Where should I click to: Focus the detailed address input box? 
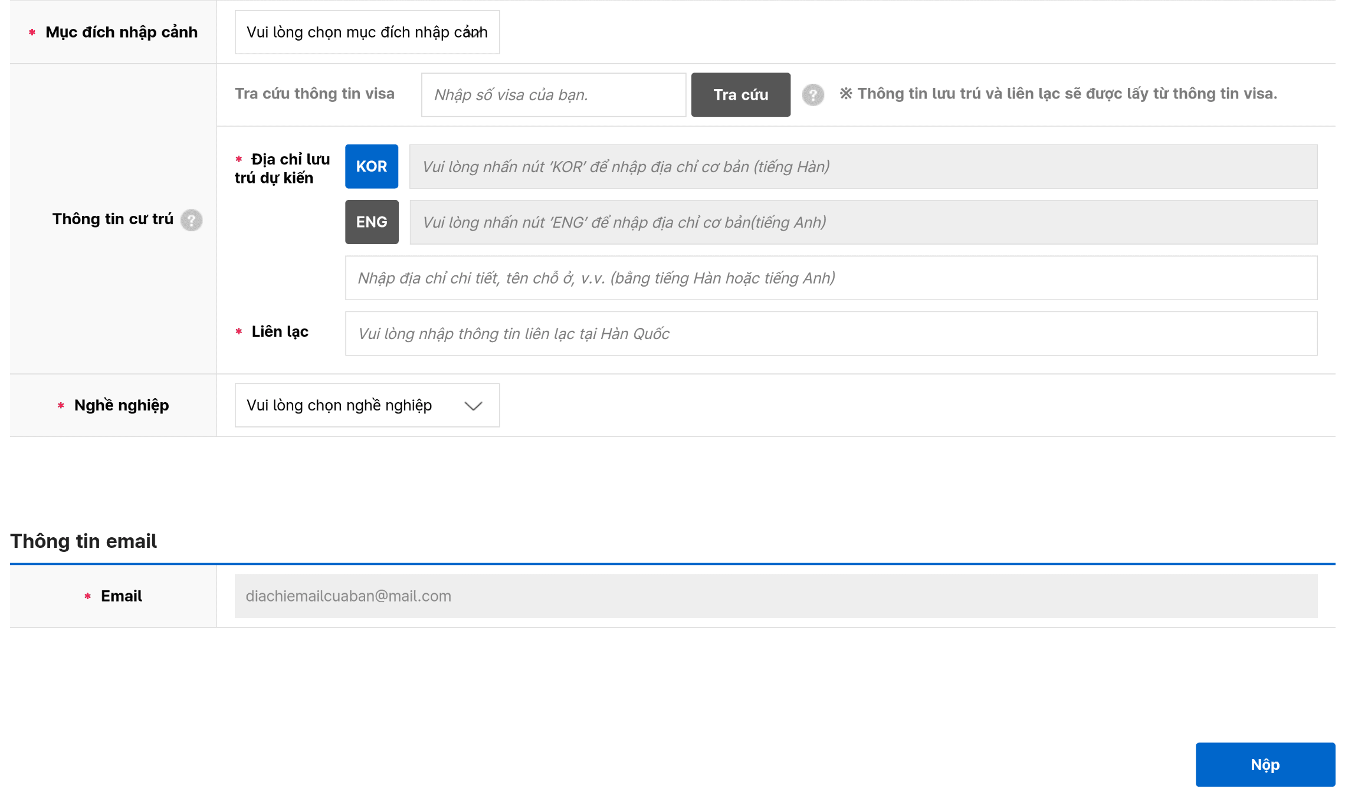pyautogui.click(x=830, y=278)
